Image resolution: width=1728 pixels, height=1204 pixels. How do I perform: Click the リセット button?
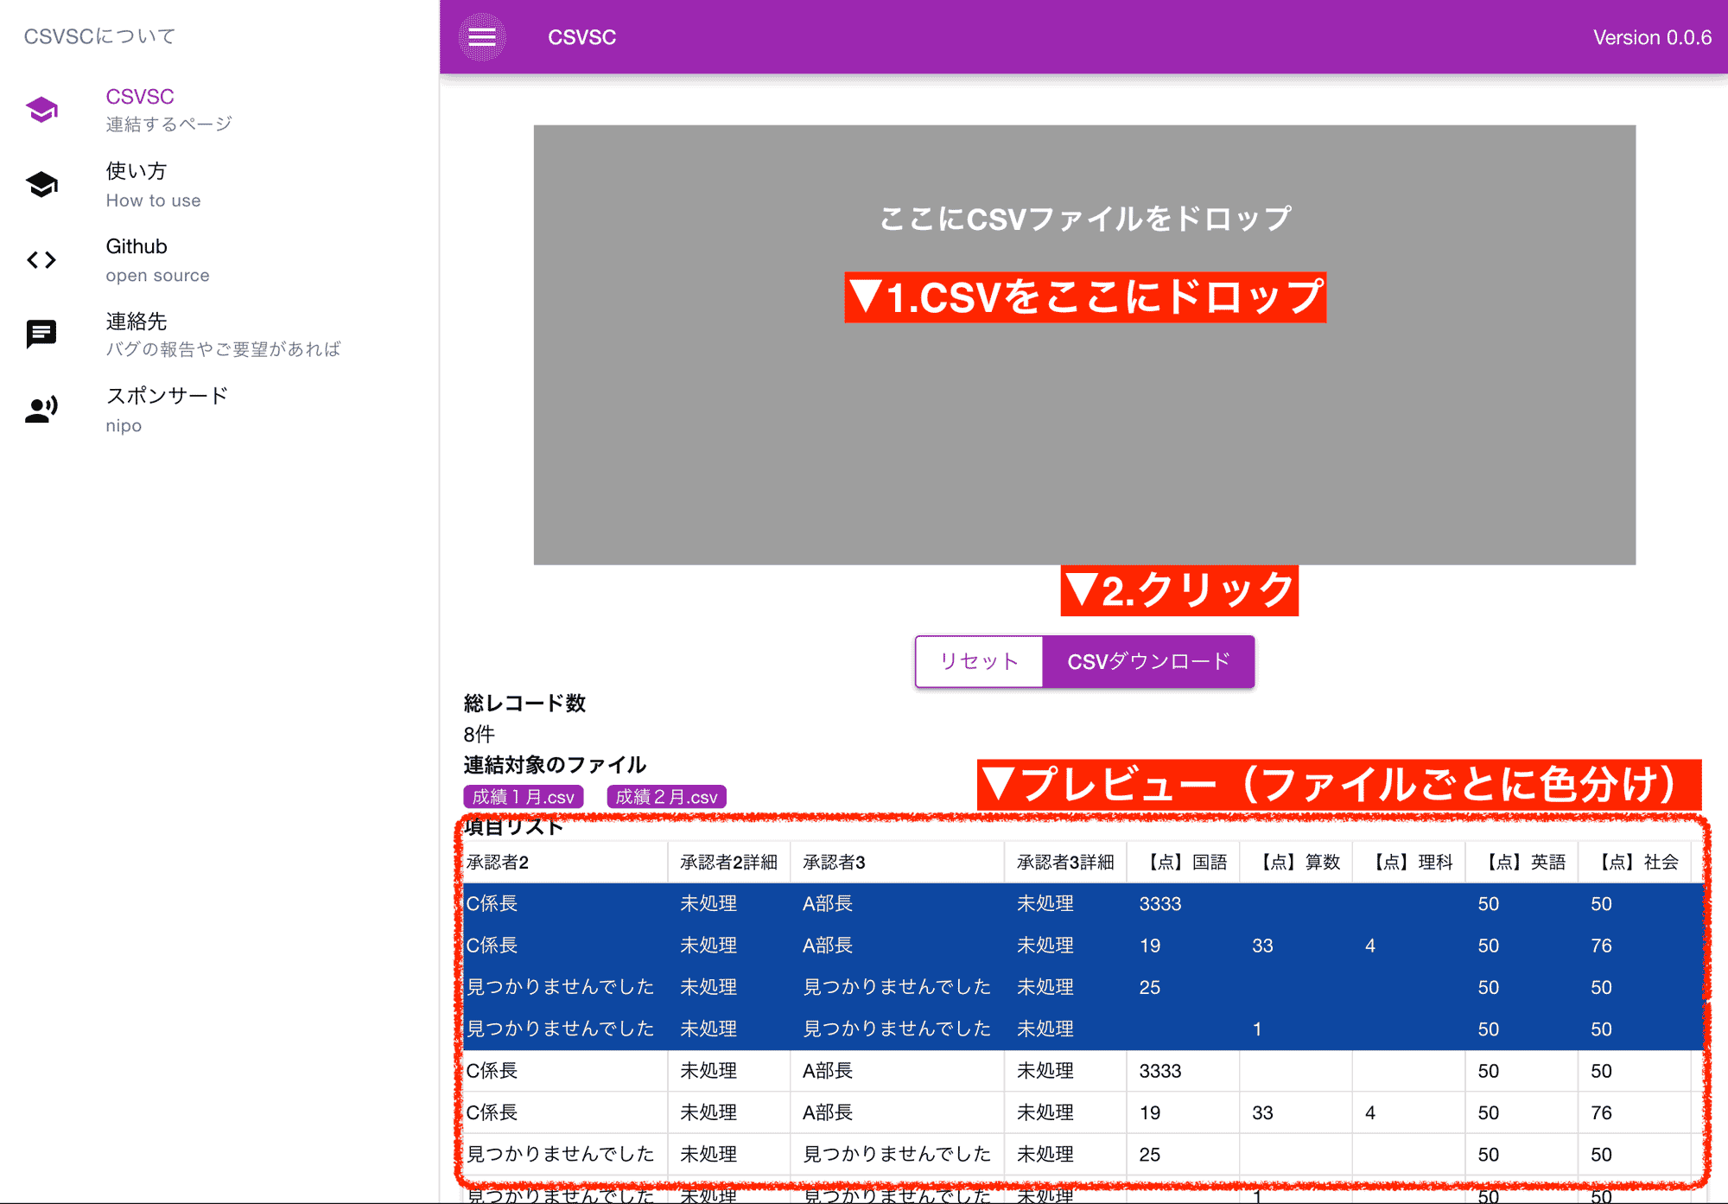pos(979,661)
